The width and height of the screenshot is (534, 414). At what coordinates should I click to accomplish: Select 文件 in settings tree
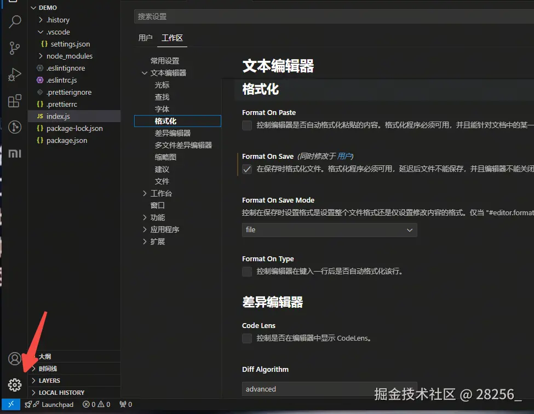(162, 181)
